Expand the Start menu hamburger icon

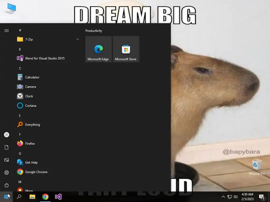coord(7,31)
